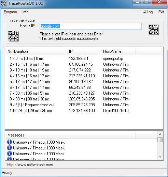Open the softwareok.com link
The width and height of the screenshot is (168, 177).
(30, 165)
